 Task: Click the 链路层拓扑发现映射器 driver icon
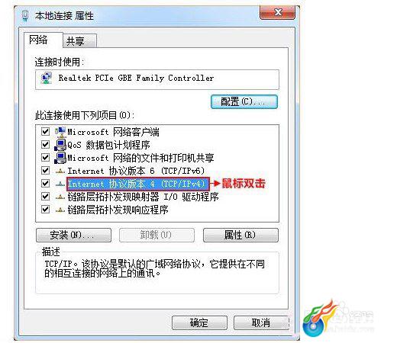click(x=60, y=197)
